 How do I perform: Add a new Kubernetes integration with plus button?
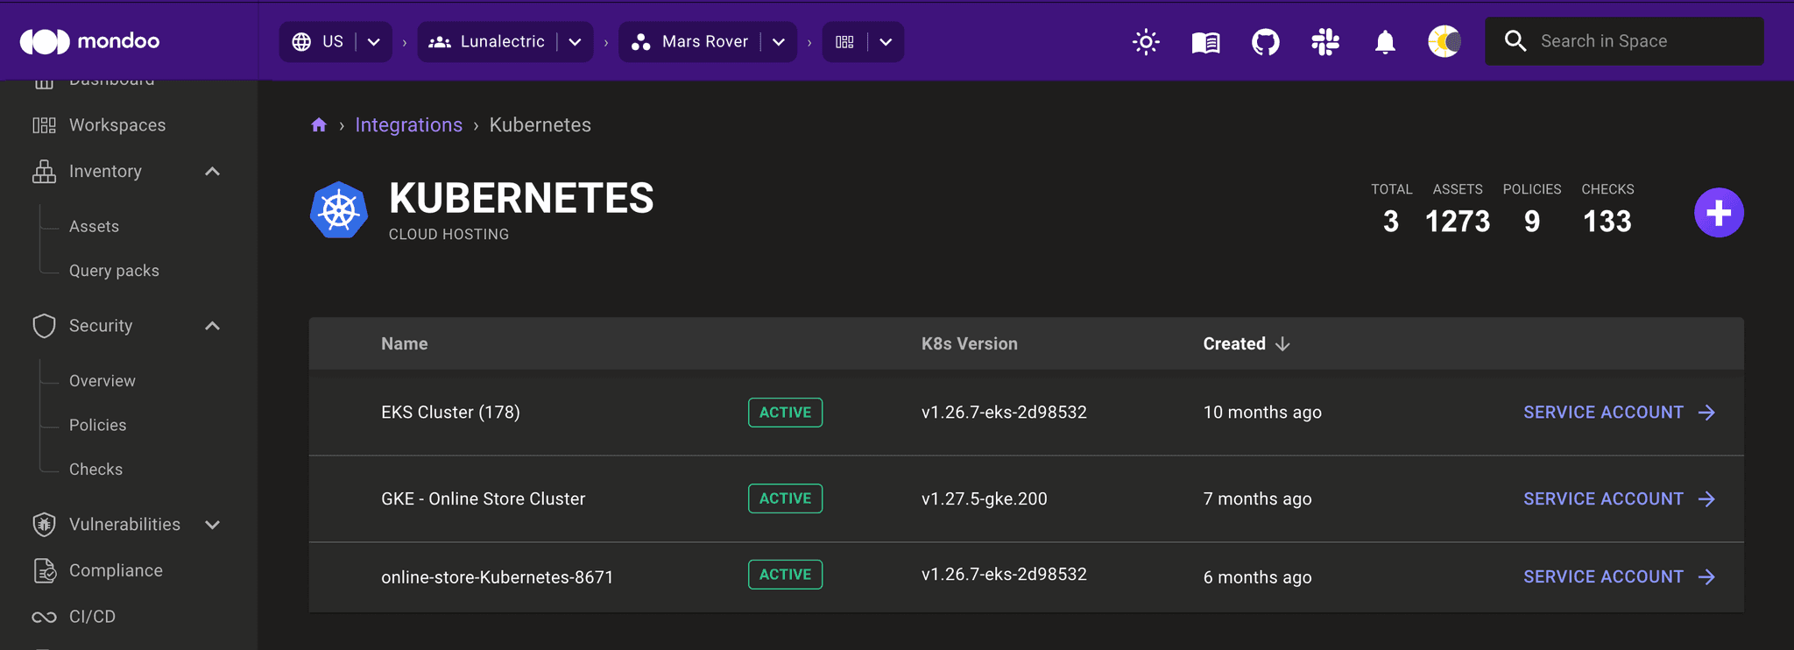point(1719,213)
